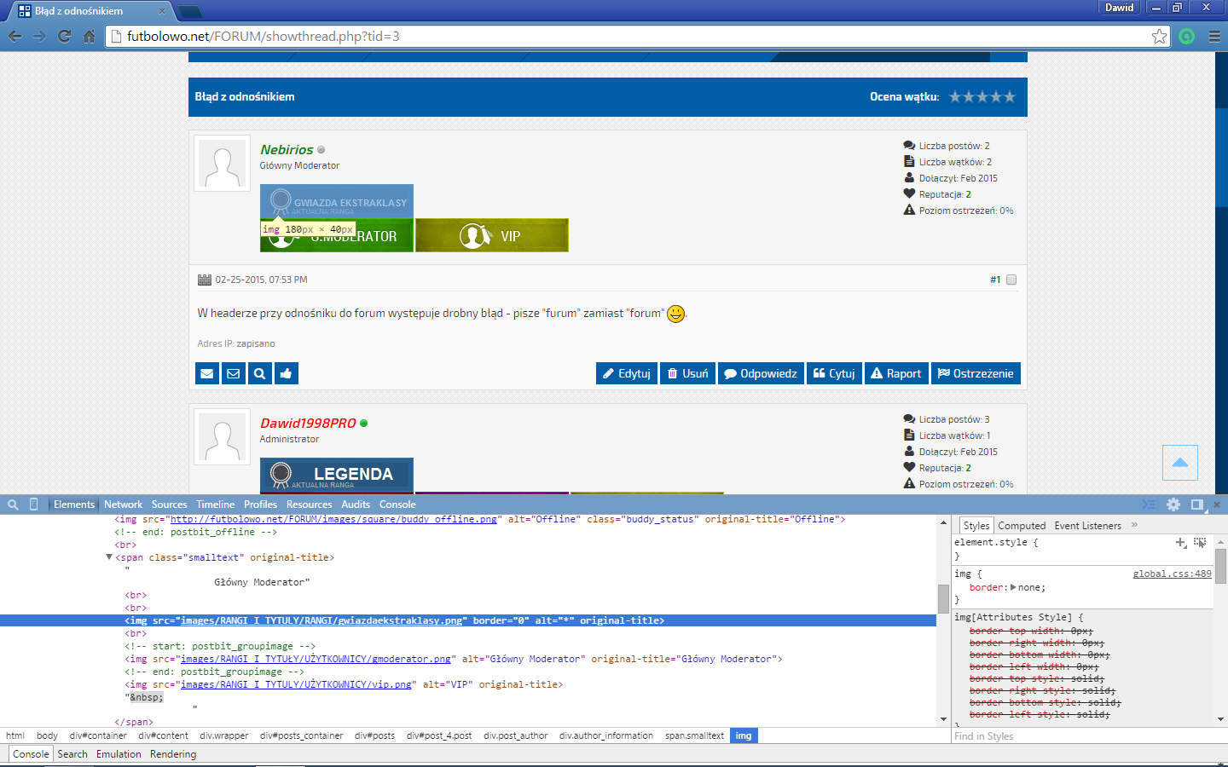Click the scroll-to-top arrow button

[x=1180, y=463]
